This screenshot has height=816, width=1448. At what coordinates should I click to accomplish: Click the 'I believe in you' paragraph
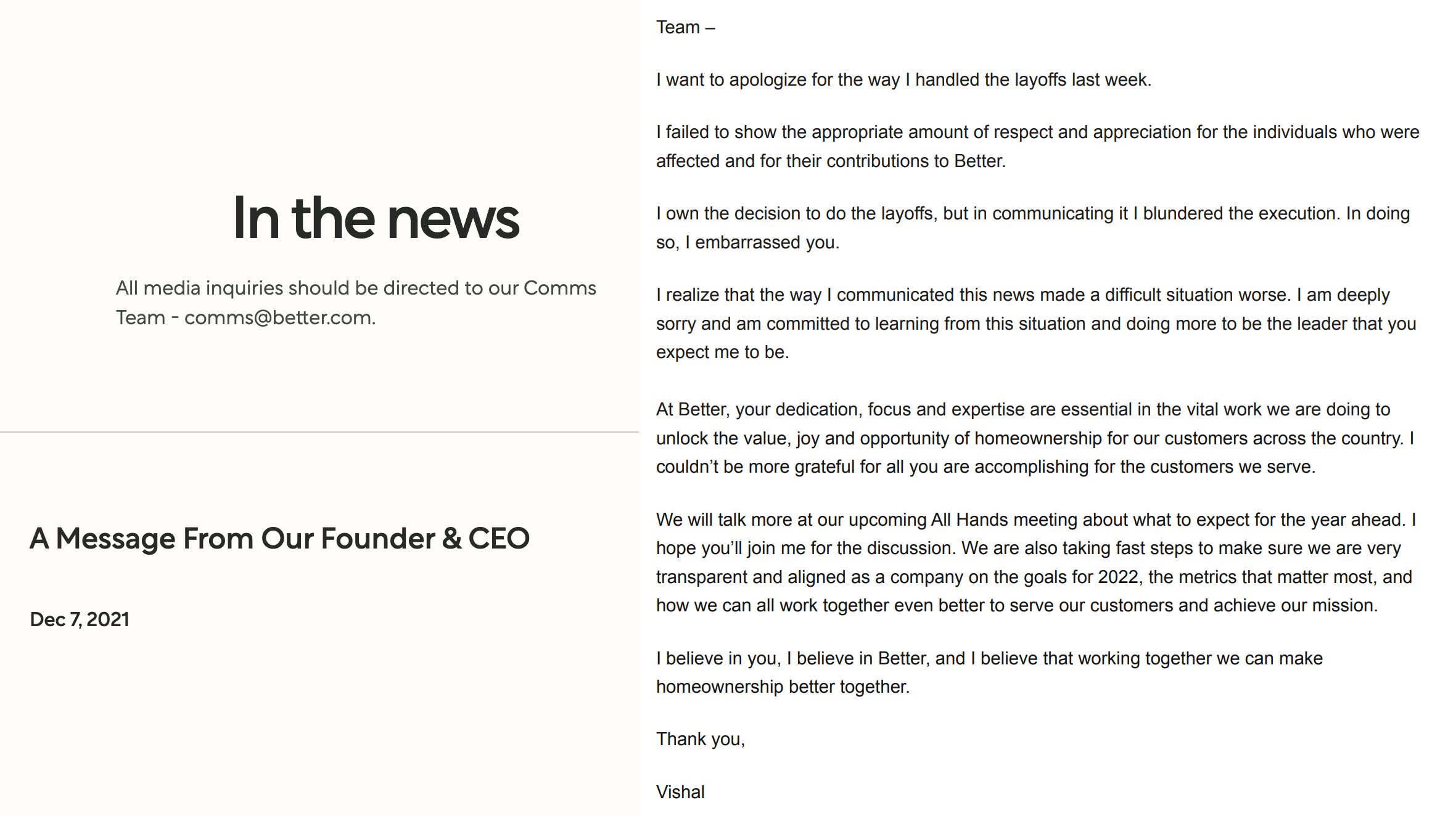[989, 672]
